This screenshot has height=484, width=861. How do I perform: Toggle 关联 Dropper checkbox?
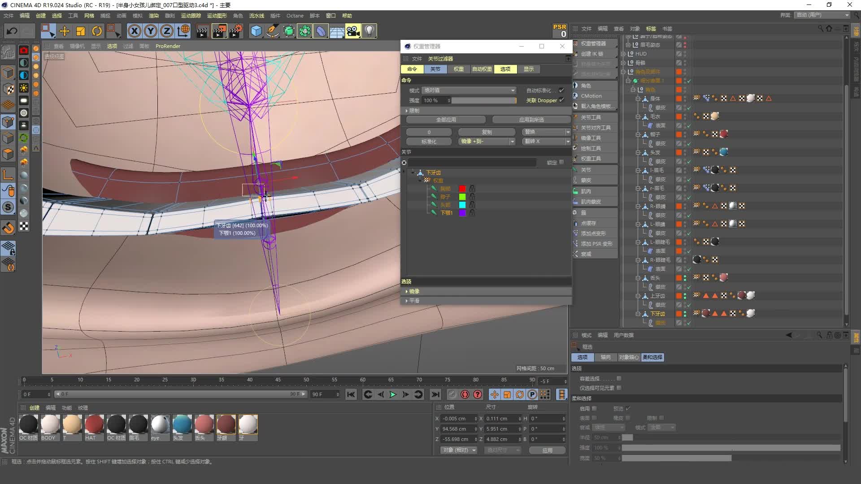(561, 100)
